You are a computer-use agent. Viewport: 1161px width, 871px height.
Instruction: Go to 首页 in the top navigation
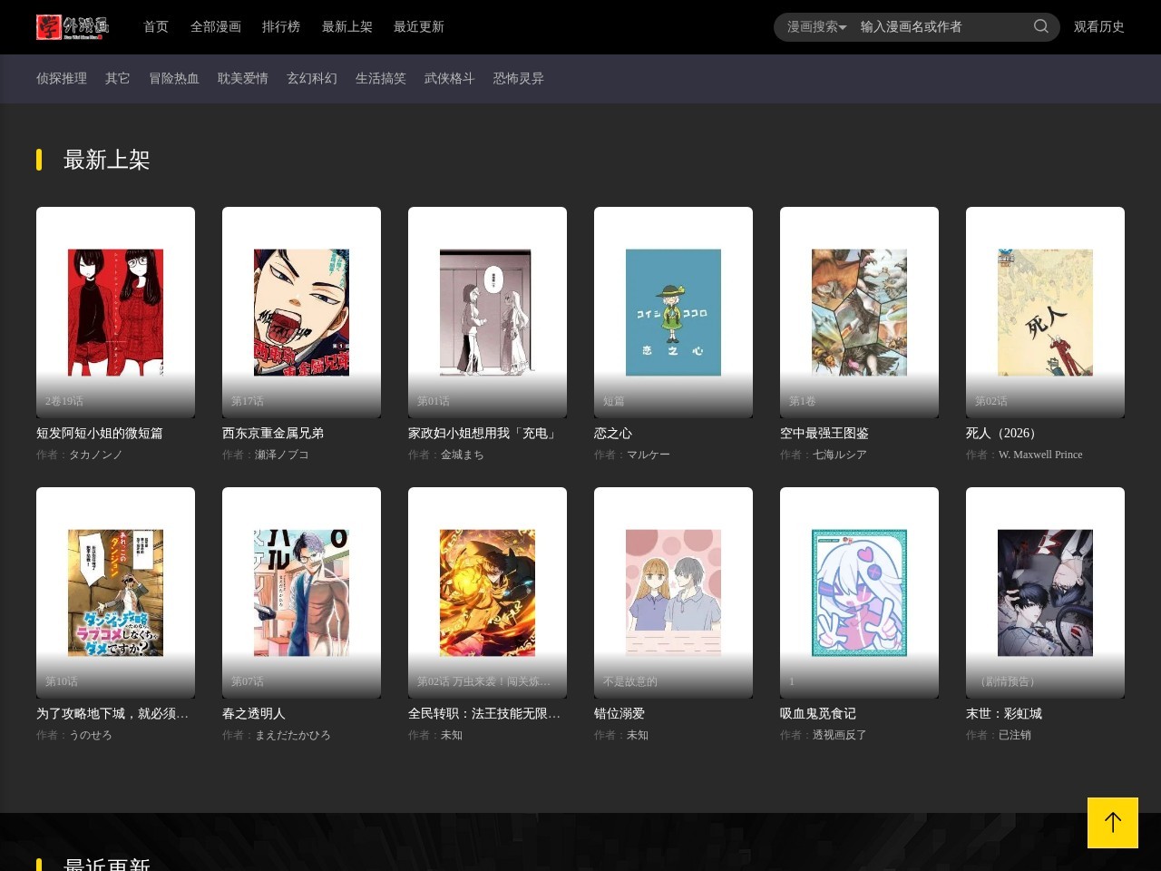click(x=156, y=27)
